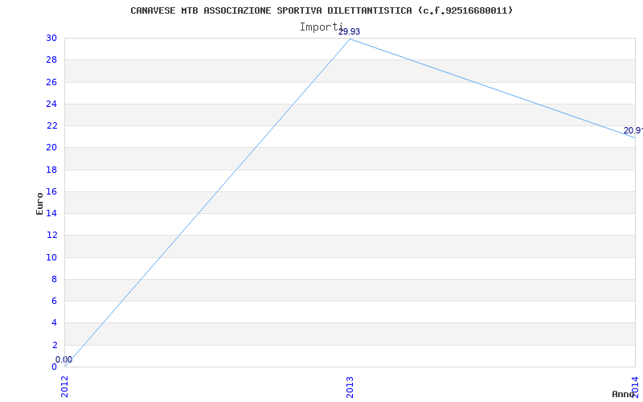Select the 0.00 data label
This screenshot has width=643, height=402.
(x=63, y=359)
